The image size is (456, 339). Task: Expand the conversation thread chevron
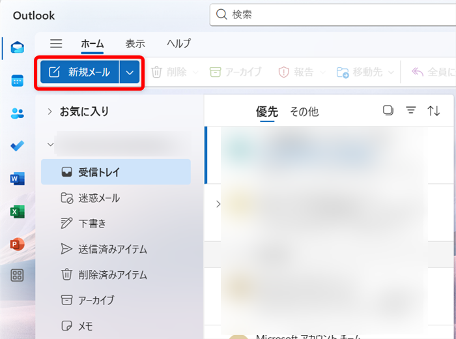pyautogui.click(x=218, y=204)
